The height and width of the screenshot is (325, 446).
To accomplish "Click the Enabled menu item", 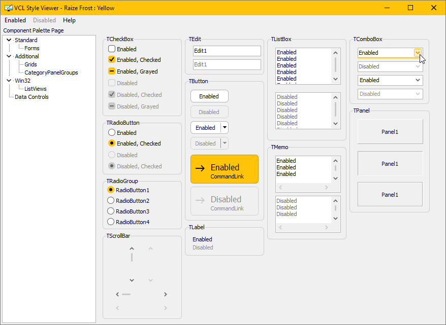I will point(15,20).
